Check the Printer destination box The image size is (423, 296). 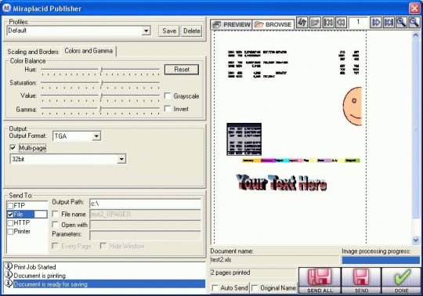click(10, 232)
